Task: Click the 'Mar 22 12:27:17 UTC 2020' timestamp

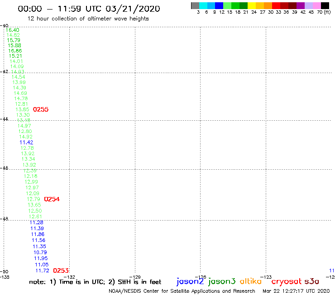Action: (x=296, y=291)
